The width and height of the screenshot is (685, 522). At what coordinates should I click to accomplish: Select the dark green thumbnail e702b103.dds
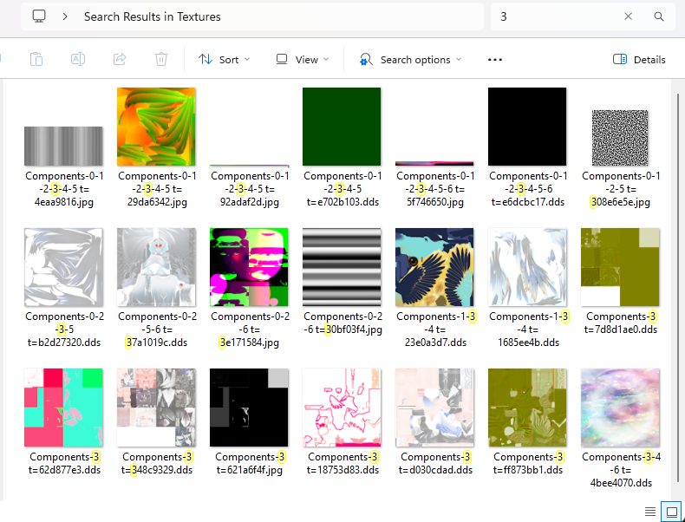pos(342,127)
